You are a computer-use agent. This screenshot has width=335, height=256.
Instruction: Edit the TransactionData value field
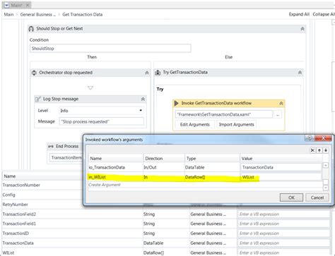[x=281, y=167]
